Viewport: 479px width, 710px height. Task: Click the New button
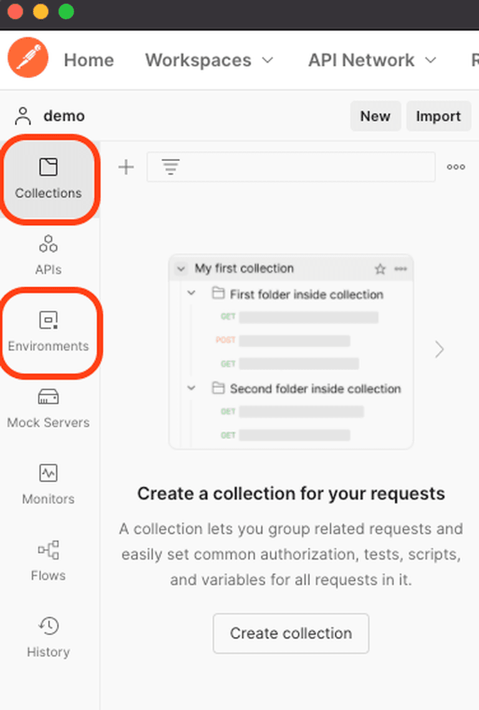pyautogui.click(x=375, y=116)
